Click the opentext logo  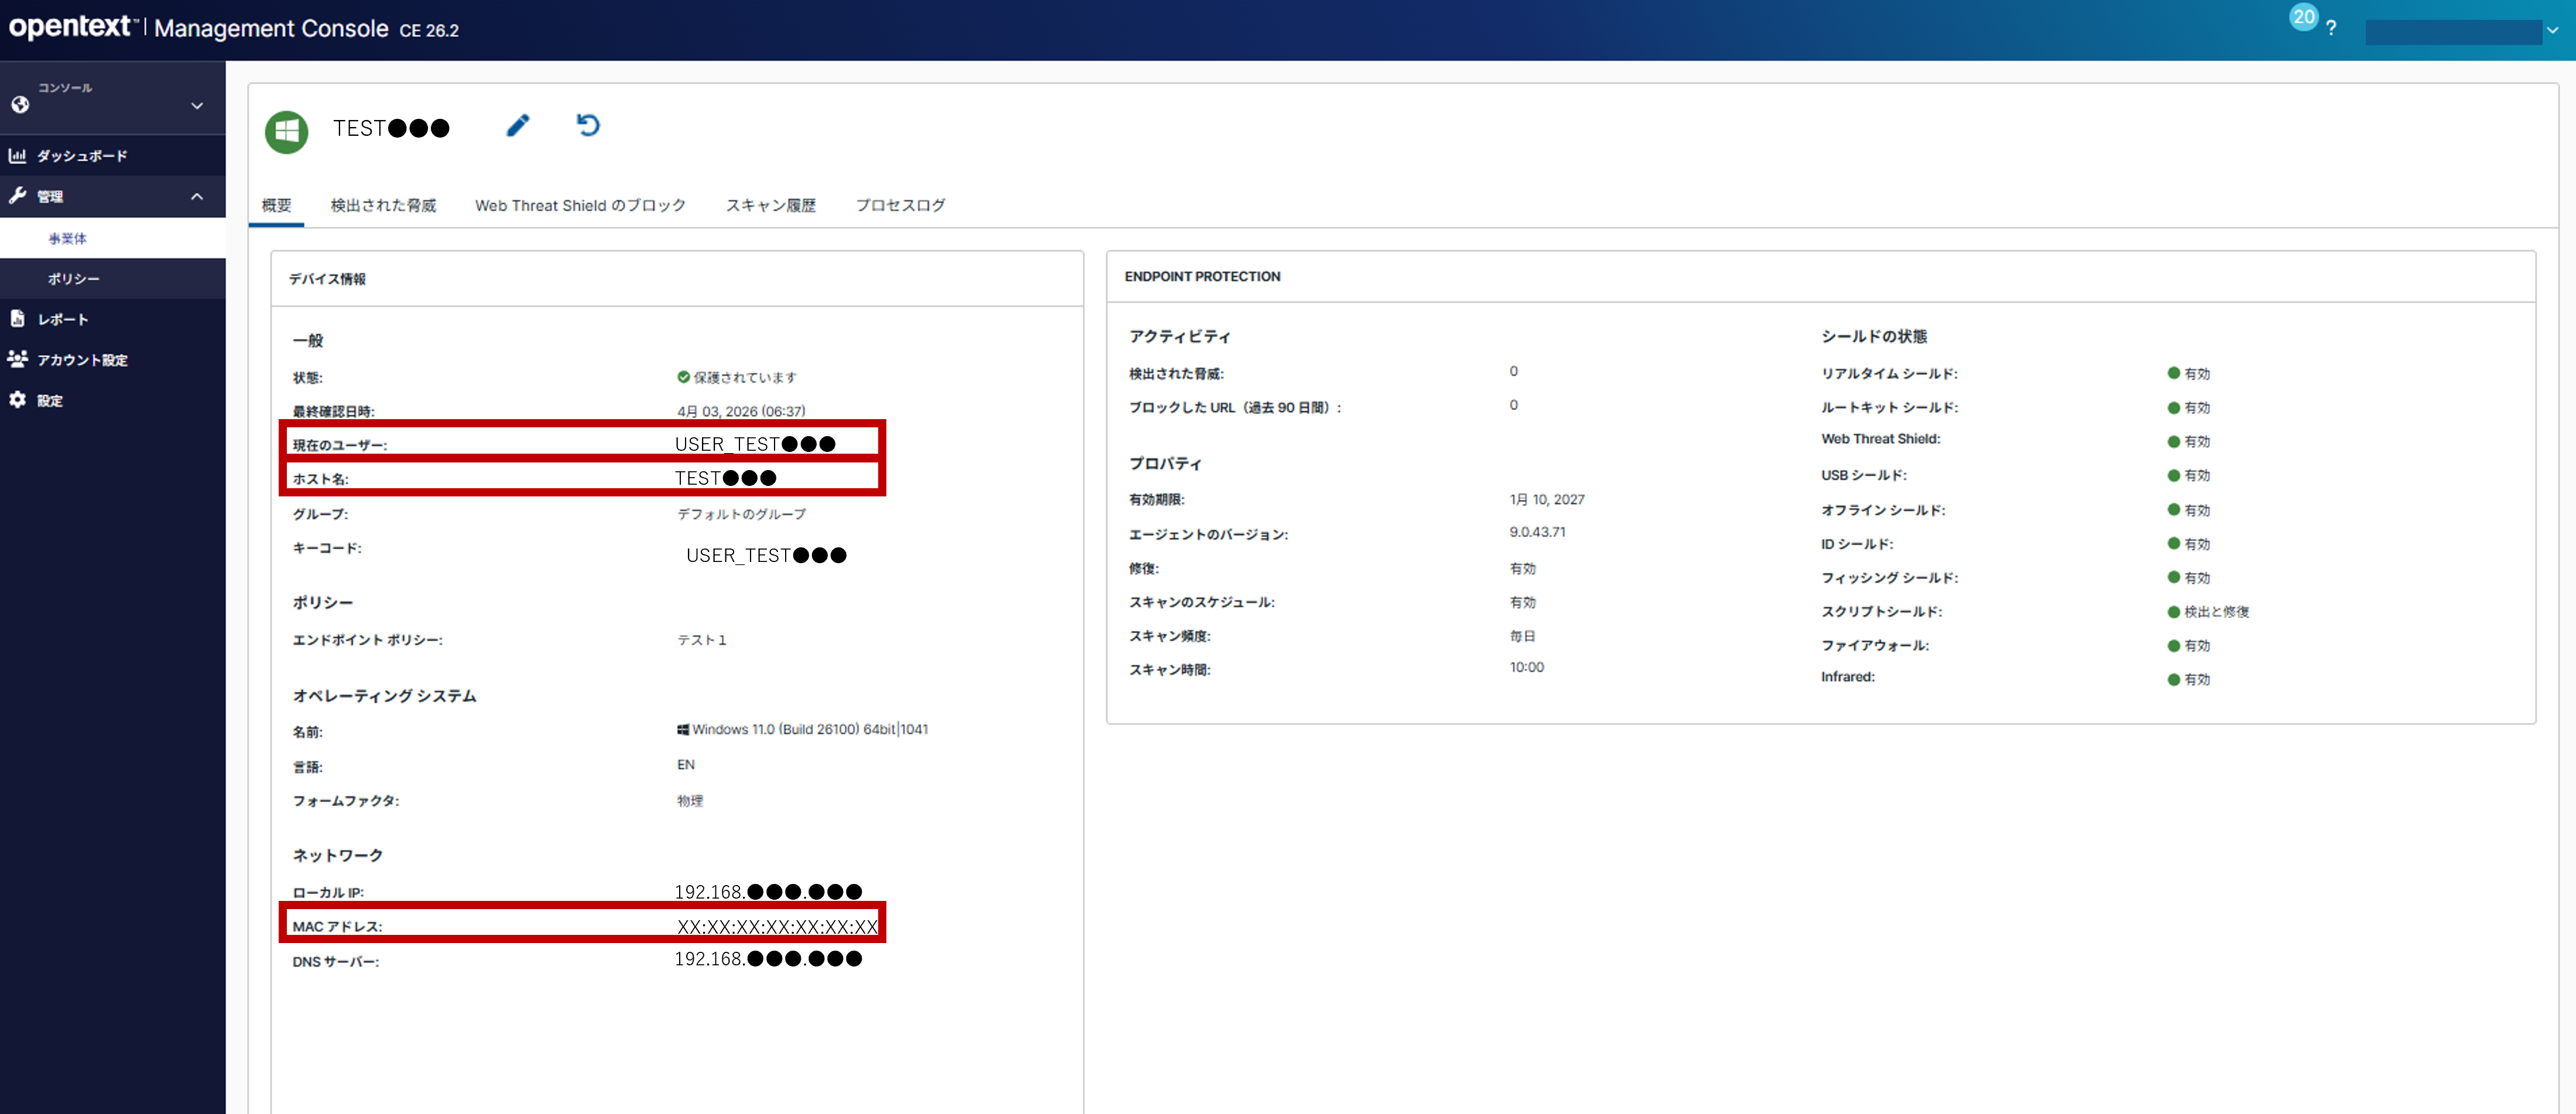pos(70,27)
